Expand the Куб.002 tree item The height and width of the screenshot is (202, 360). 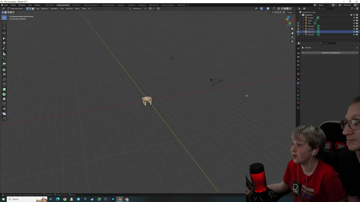(x=303, y=29)
